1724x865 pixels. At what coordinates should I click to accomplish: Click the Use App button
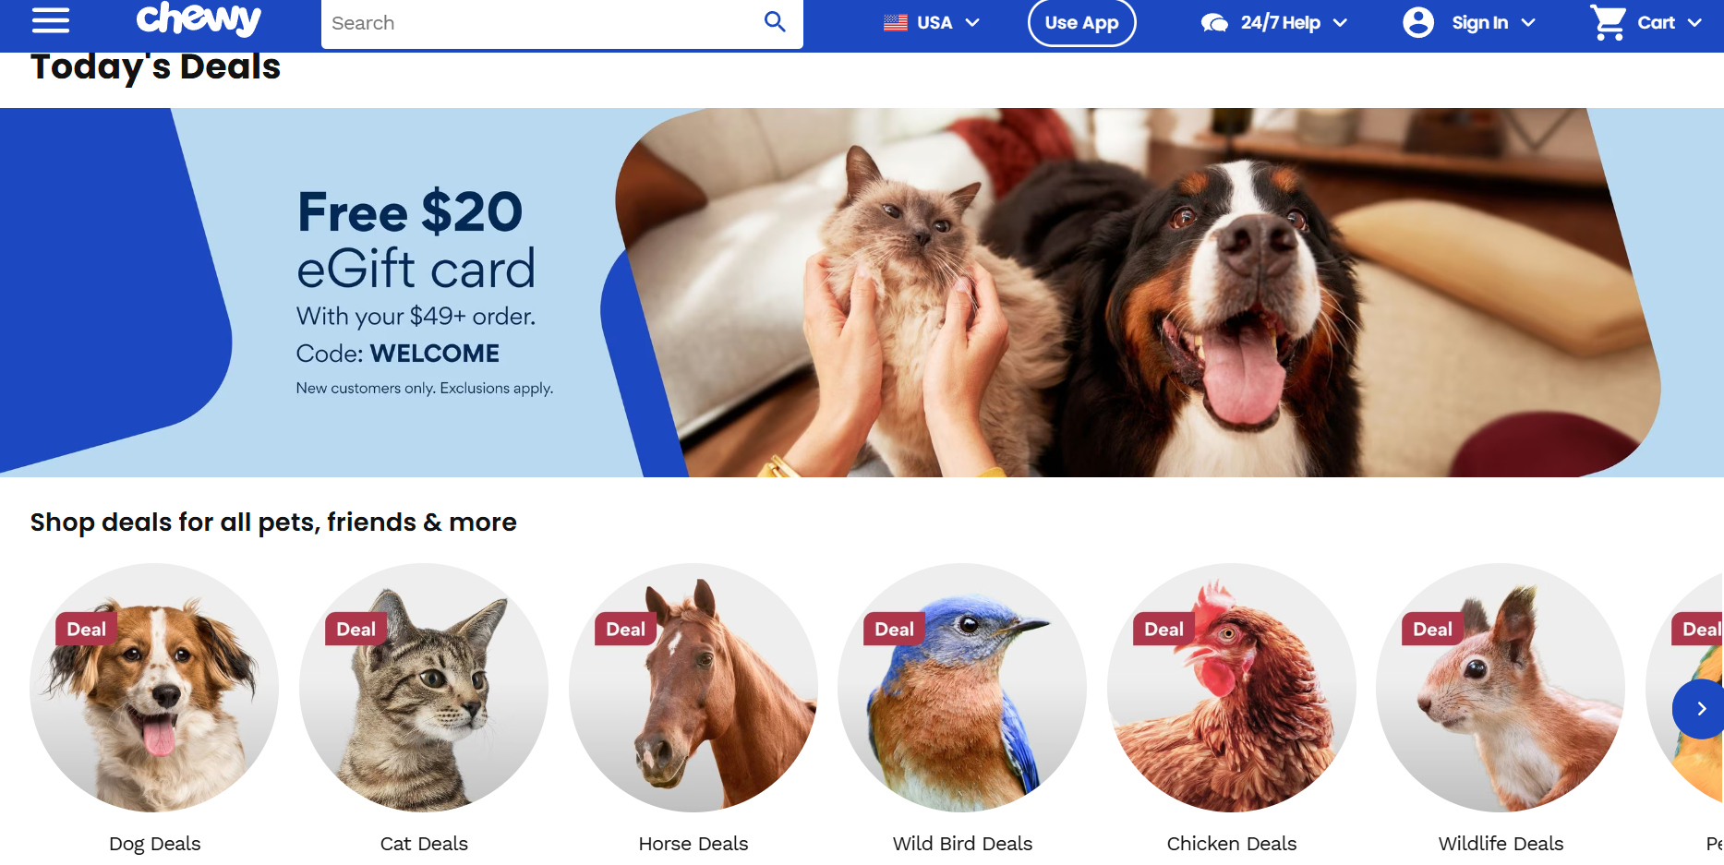point(1081,23)
